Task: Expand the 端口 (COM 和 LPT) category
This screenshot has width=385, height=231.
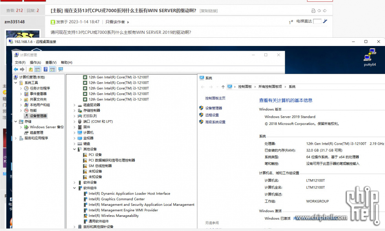Action: coord(74,121)
